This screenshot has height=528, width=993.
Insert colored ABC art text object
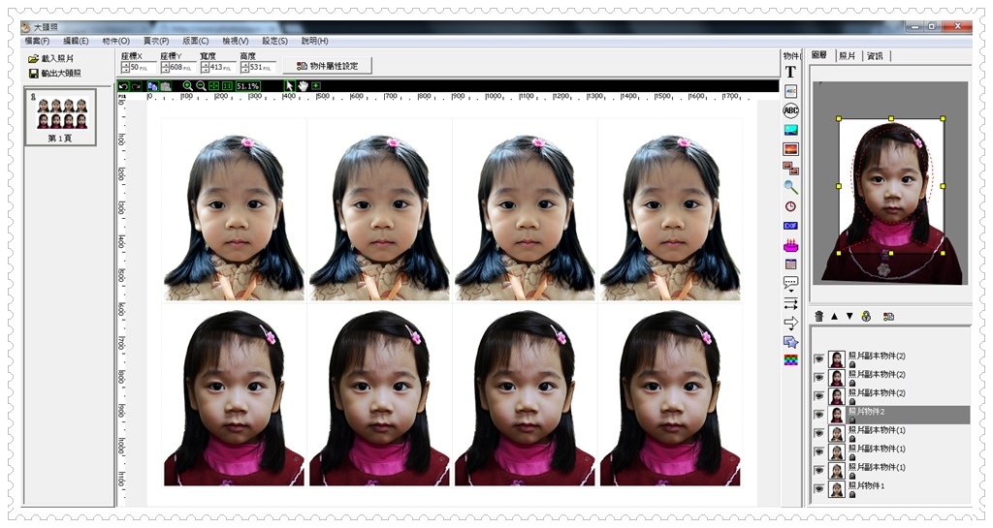pos(791,91)
